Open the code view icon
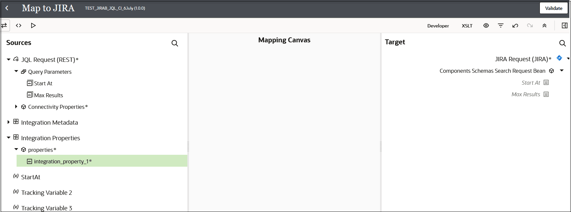Viewport: 571px width, 212px height. (19, 25)
